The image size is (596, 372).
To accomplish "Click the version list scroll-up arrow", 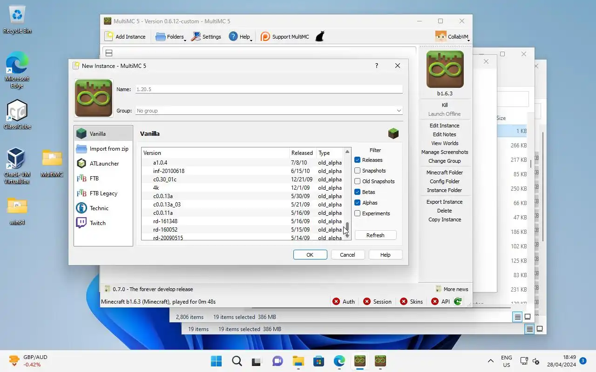I will 347,152.
